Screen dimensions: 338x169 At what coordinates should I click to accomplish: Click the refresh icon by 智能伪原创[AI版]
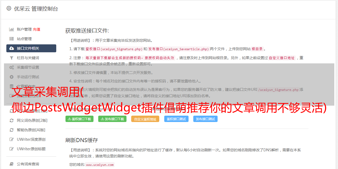coord(12,130)
